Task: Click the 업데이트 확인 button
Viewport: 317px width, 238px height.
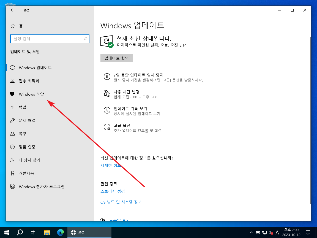Action: click(x=116, y=58)
